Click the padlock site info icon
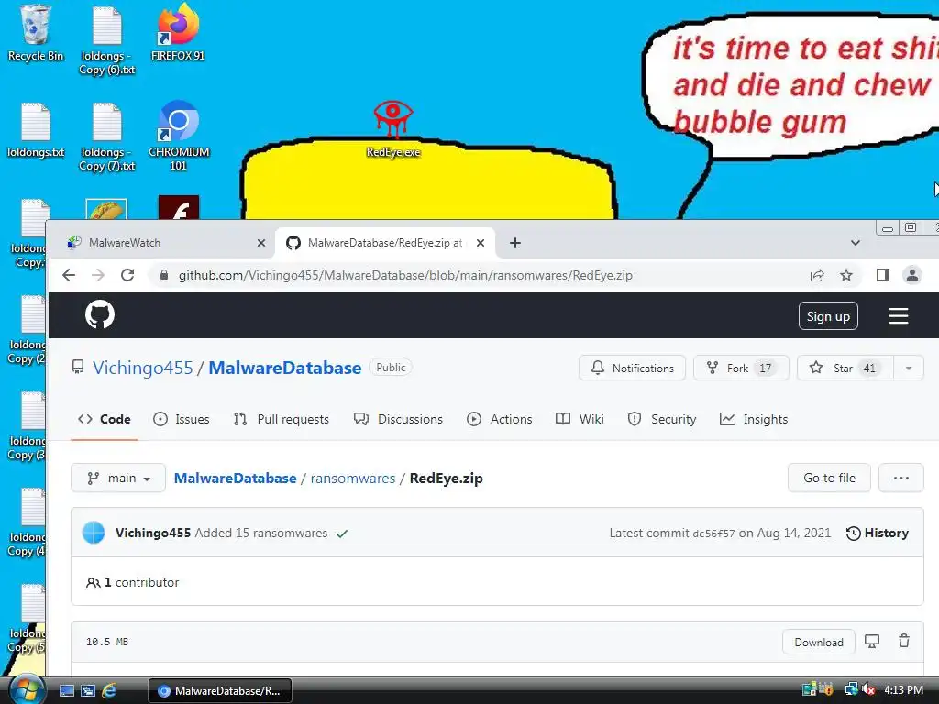 point(163,275)
